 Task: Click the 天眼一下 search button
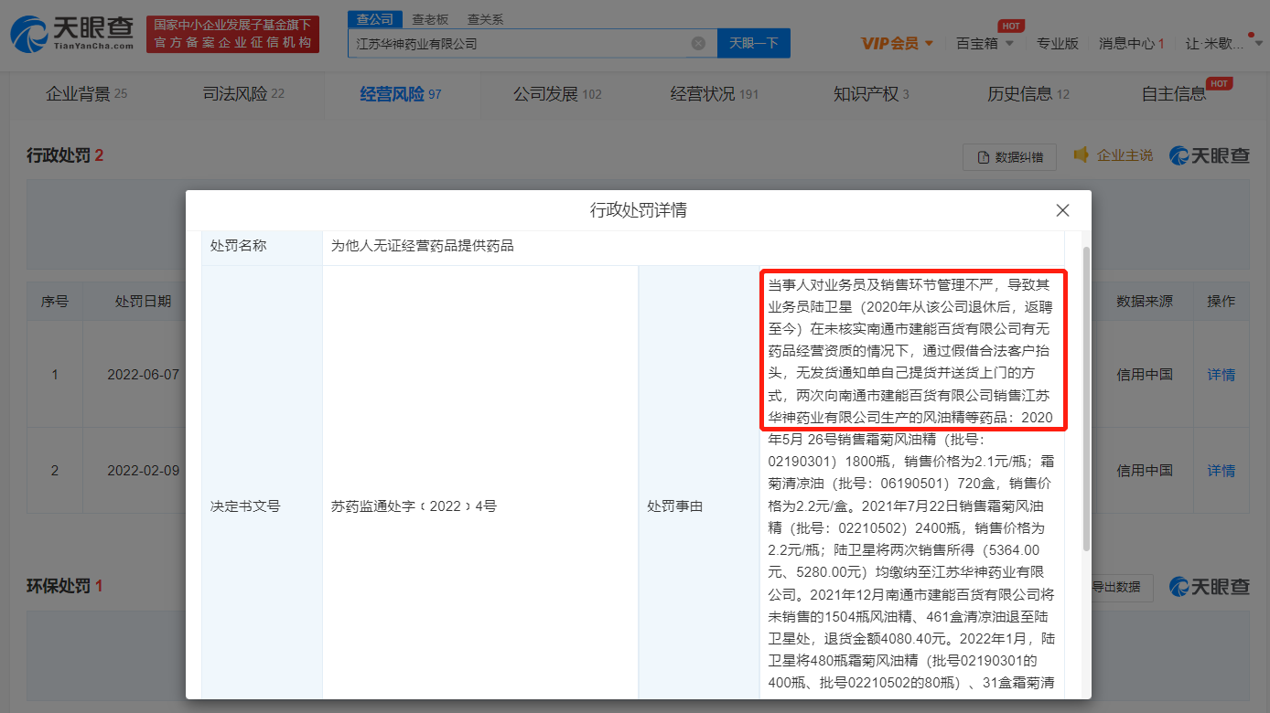point(754,43)
